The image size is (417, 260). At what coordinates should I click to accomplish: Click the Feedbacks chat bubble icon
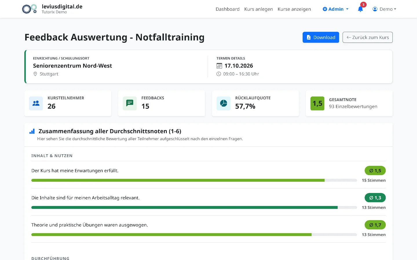tap(130, 103)
